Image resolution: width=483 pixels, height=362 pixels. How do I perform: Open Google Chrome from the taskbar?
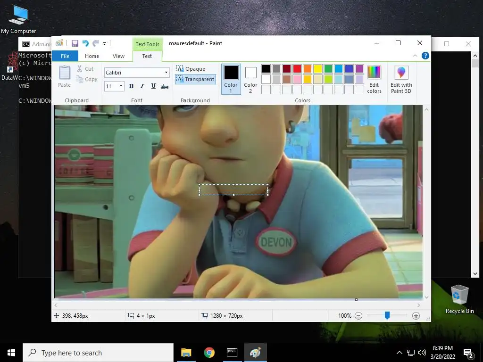pyautogui.click(x=209, y=353)
